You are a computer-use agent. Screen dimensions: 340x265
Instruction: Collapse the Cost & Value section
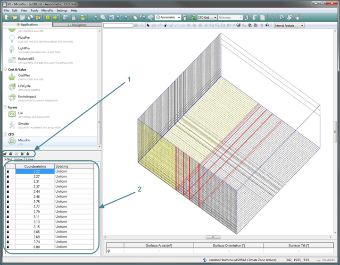(x=5, y=69)
